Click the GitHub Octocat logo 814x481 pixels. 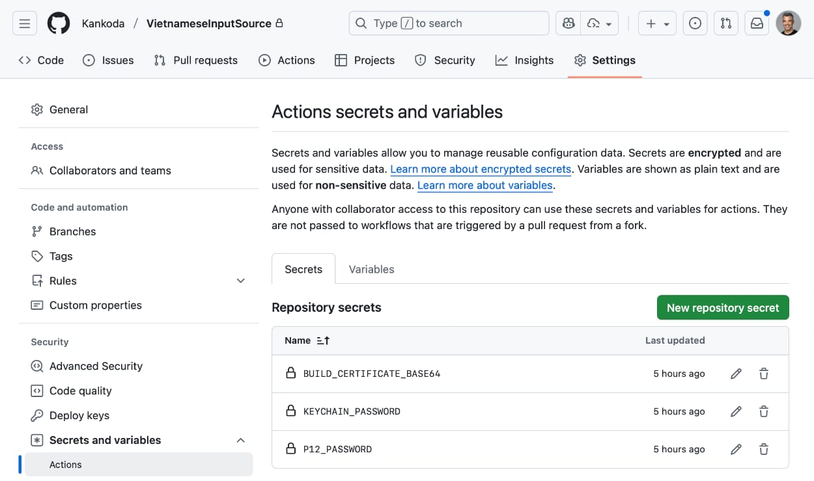(x=58, y=23)
